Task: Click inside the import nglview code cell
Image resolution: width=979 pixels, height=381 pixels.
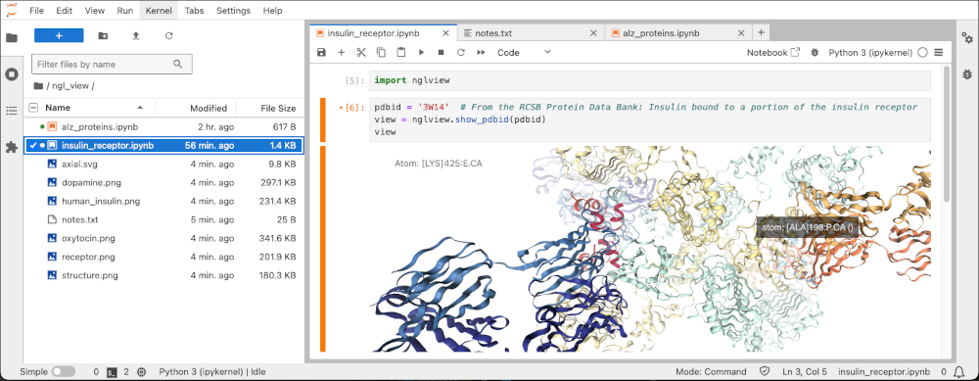Action: coord(650,80)
